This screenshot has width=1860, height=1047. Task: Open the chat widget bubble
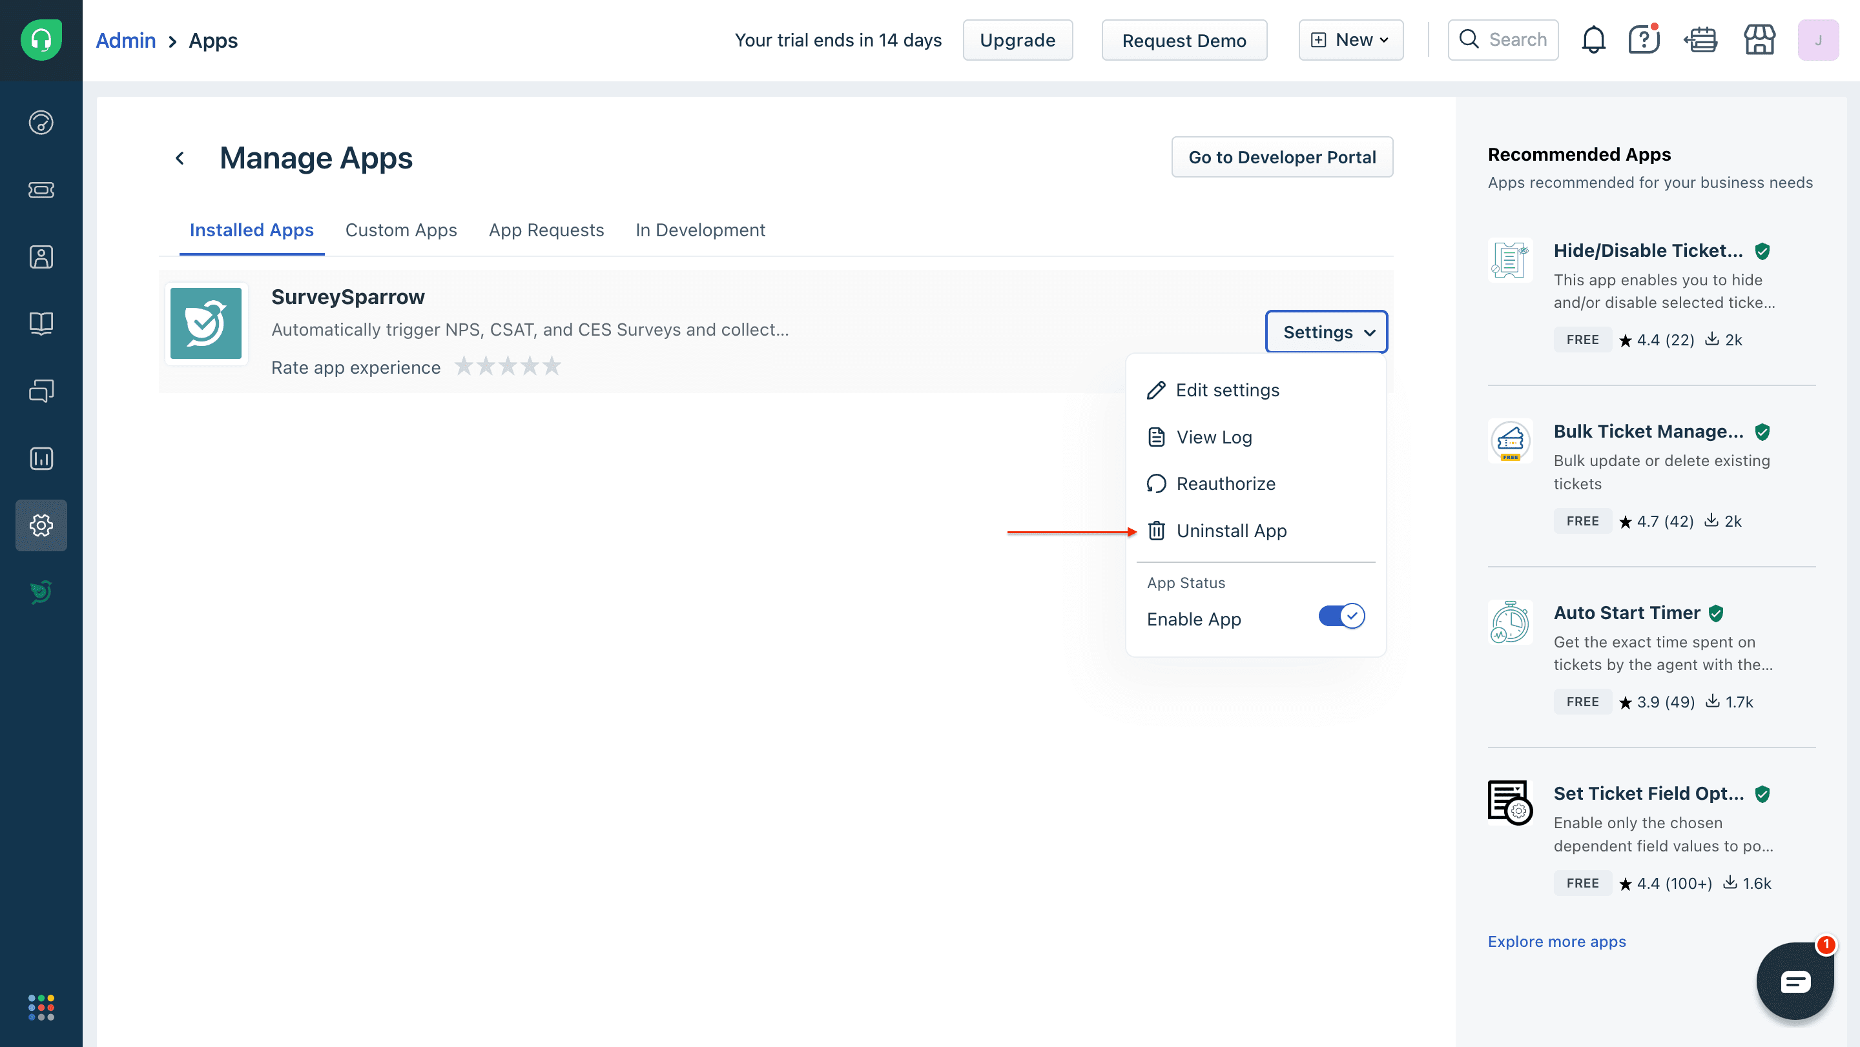[1795, 981]
